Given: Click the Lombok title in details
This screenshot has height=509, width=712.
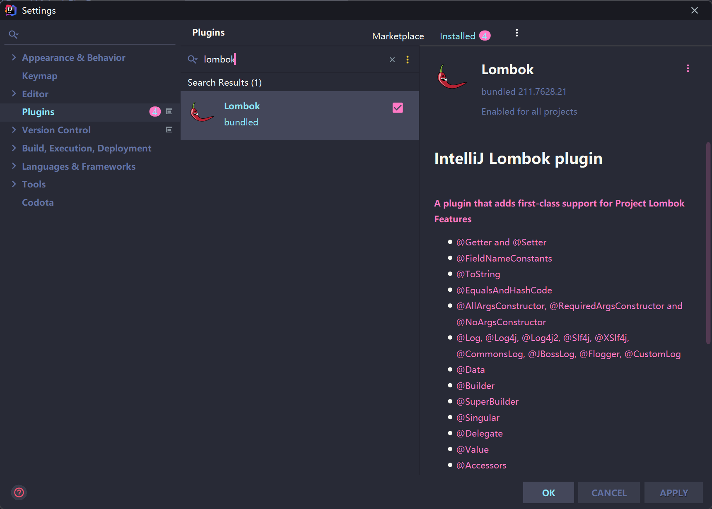Looking at the screenshot, I should point(507,70).
